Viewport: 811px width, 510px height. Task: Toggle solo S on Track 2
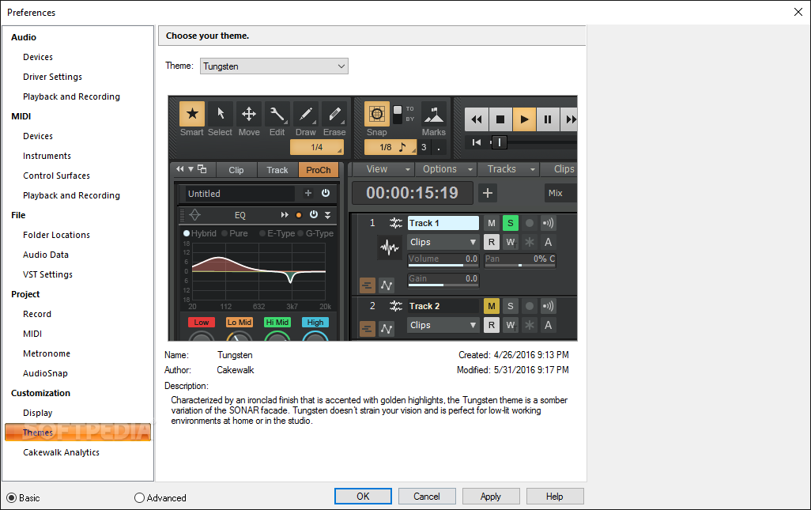(x=510, y=306)
